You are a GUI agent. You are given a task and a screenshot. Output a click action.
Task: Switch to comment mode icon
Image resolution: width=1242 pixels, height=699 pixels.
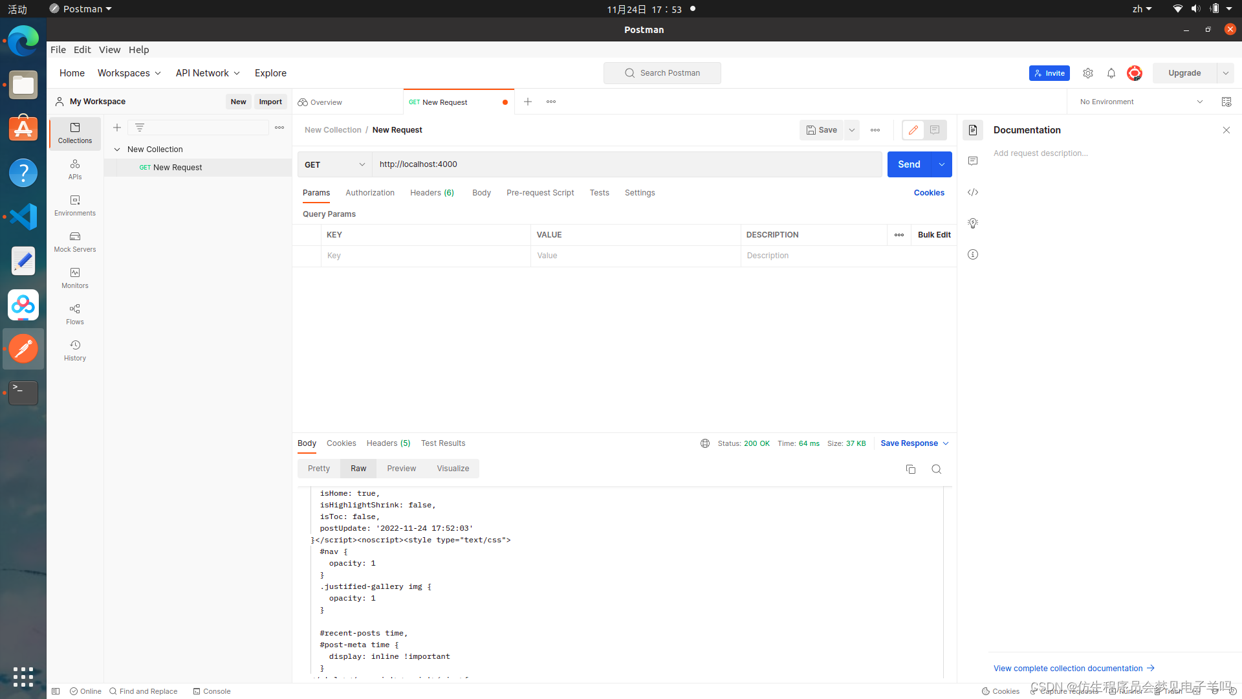coord(935,130)
